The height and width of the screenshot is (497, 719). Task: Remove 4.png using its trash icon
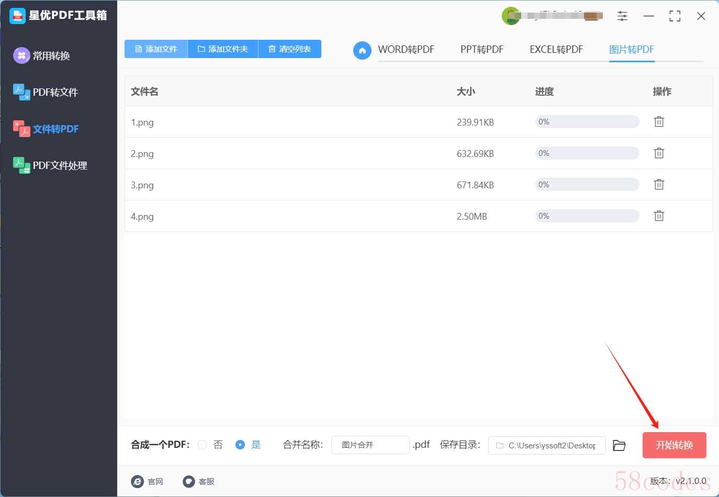click(x=659, y=216)
